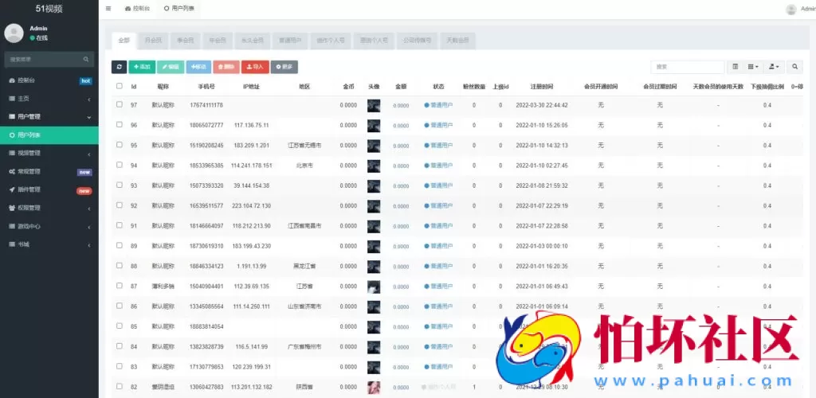Tick the checkbox for user id 94
The image size is (816, 398).
click(120, 165)
